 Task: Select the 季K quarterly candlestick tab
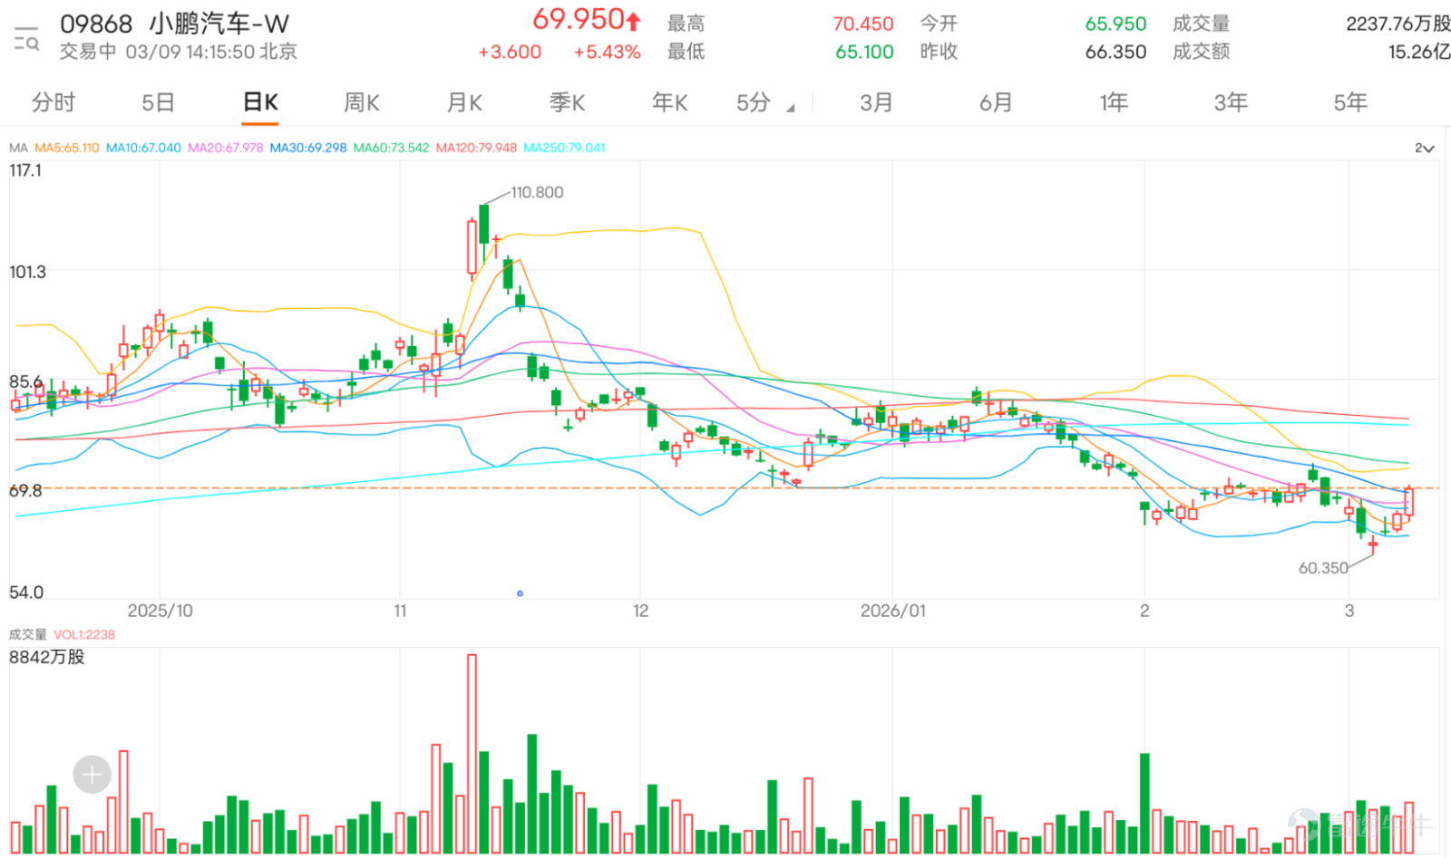567,102
